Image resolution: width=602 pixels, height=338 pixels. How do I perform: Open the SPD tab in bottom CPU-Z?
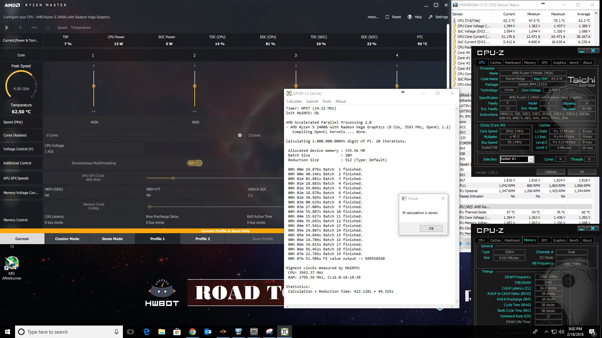tap(544, 240)
